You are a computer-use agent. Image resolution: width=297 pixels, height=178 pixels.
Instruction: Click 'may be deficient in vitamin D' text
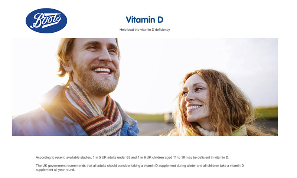(207, 157)
